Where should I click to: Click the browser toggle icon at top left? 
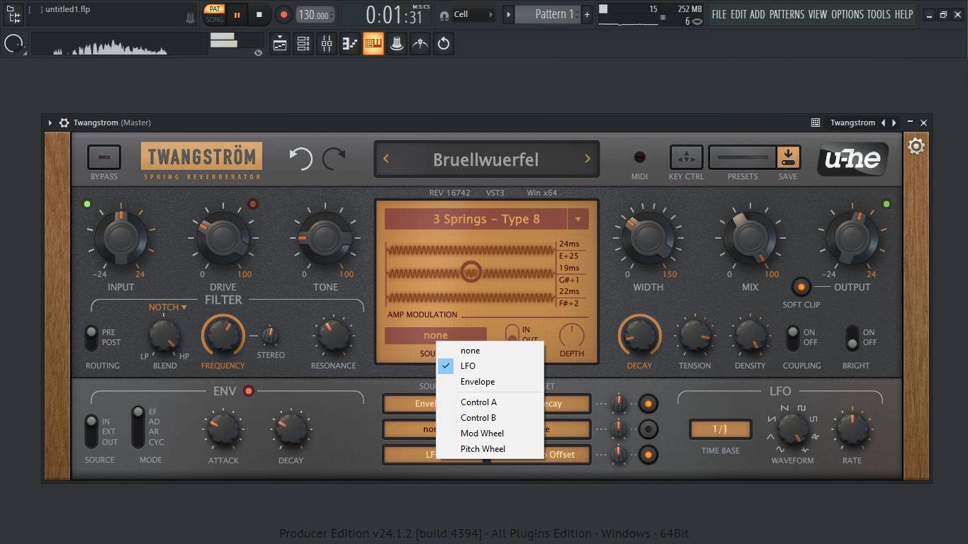pos(13,14)
